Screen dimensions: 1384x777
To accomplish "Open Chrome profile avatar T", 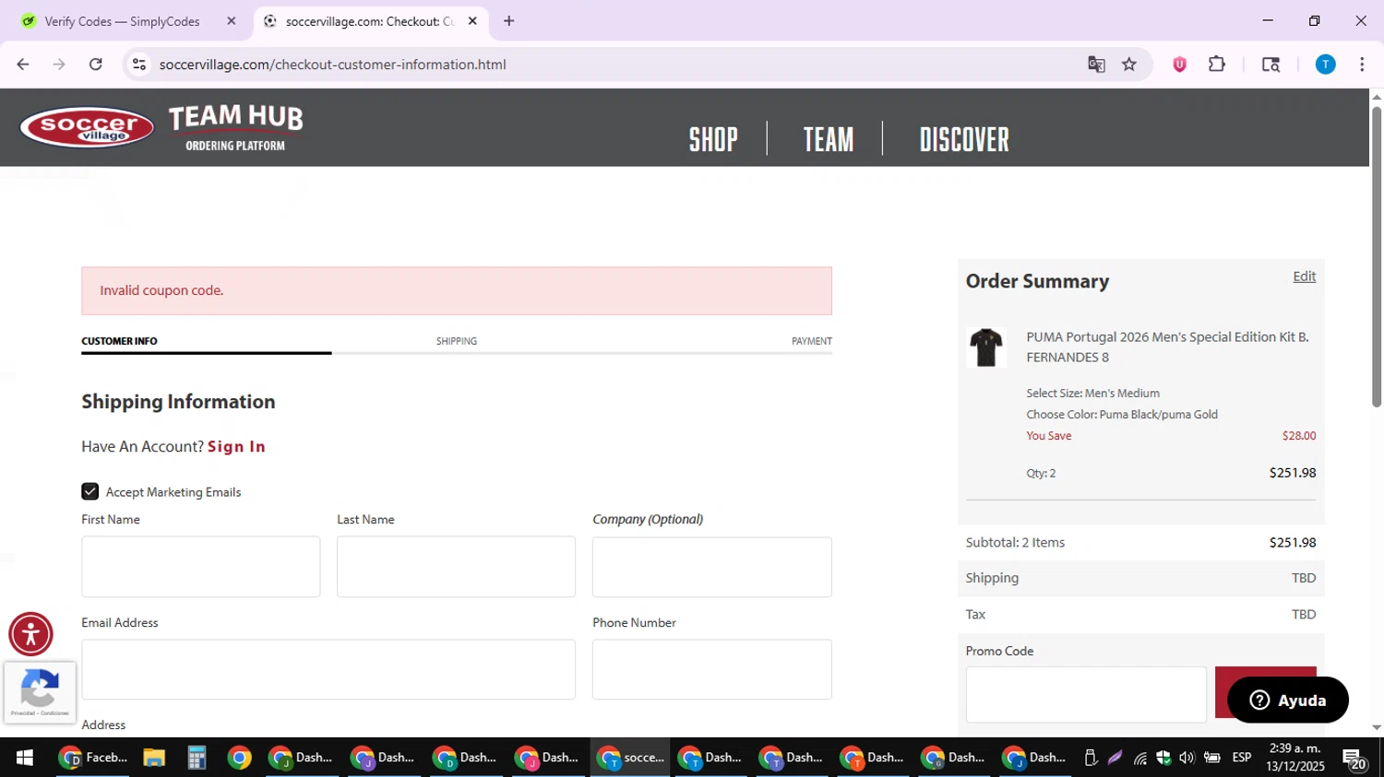I will [x=1325, y=65].
